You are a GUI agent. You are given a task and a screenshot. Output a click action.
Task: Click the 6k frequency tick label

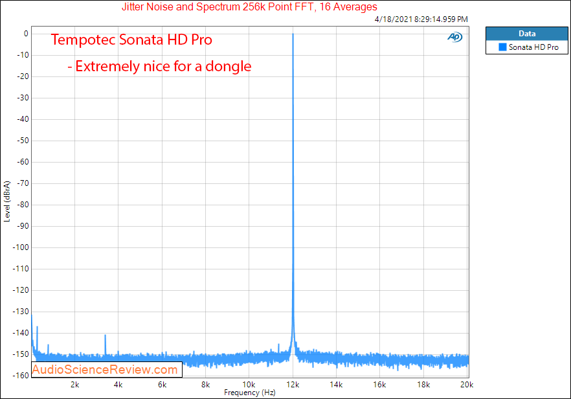(x=162, y=384)
